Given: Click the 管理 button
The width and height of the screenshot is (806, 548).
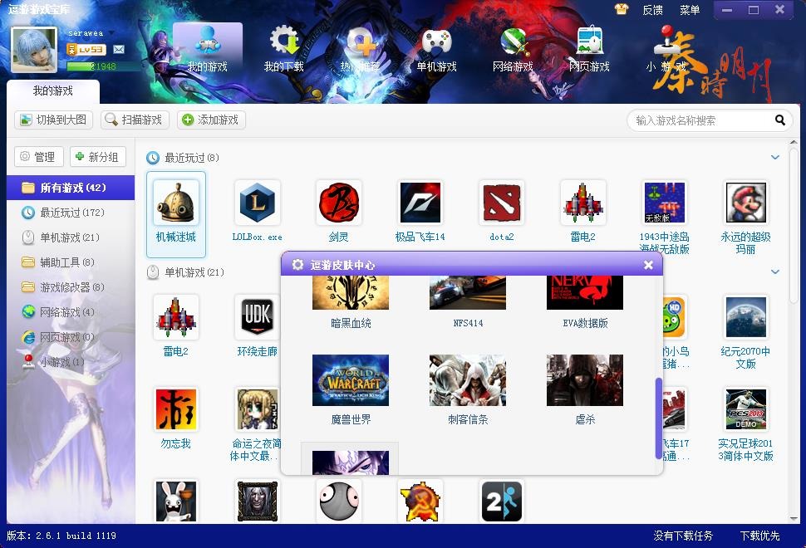Looking at the screenshot, I should (38, 157).
